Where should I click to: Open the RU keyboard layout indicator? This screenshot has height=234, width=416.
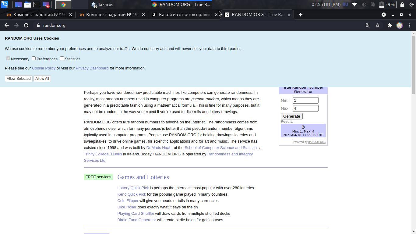click(x=345, y=5)
